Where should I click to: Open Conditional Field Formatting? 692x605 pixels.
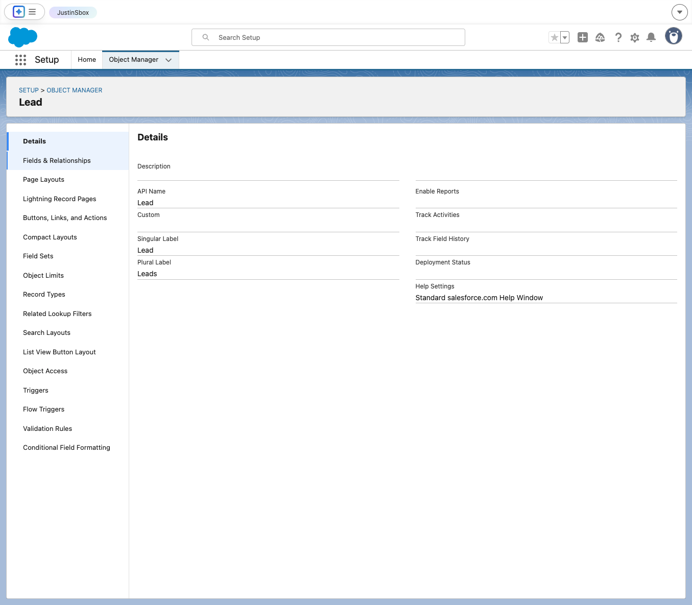point(68,448)
